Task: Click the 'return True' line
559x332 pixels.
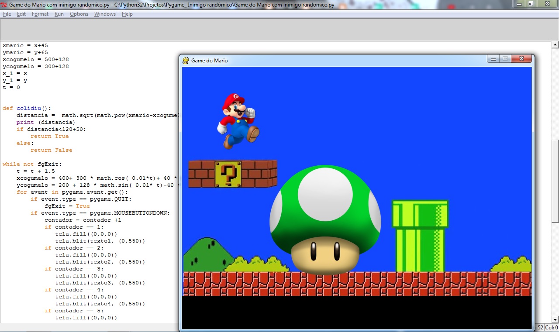Action: click(x=50, y=136)
